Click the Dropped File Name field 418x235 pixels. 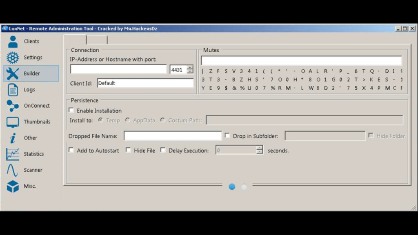pyautogui.click(x=173, y=136)
